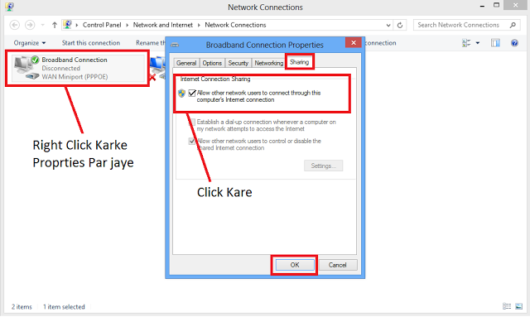The width and height of the screenshot is (530, 317).
Task: Click the Change your view icon
Action: 466,43
